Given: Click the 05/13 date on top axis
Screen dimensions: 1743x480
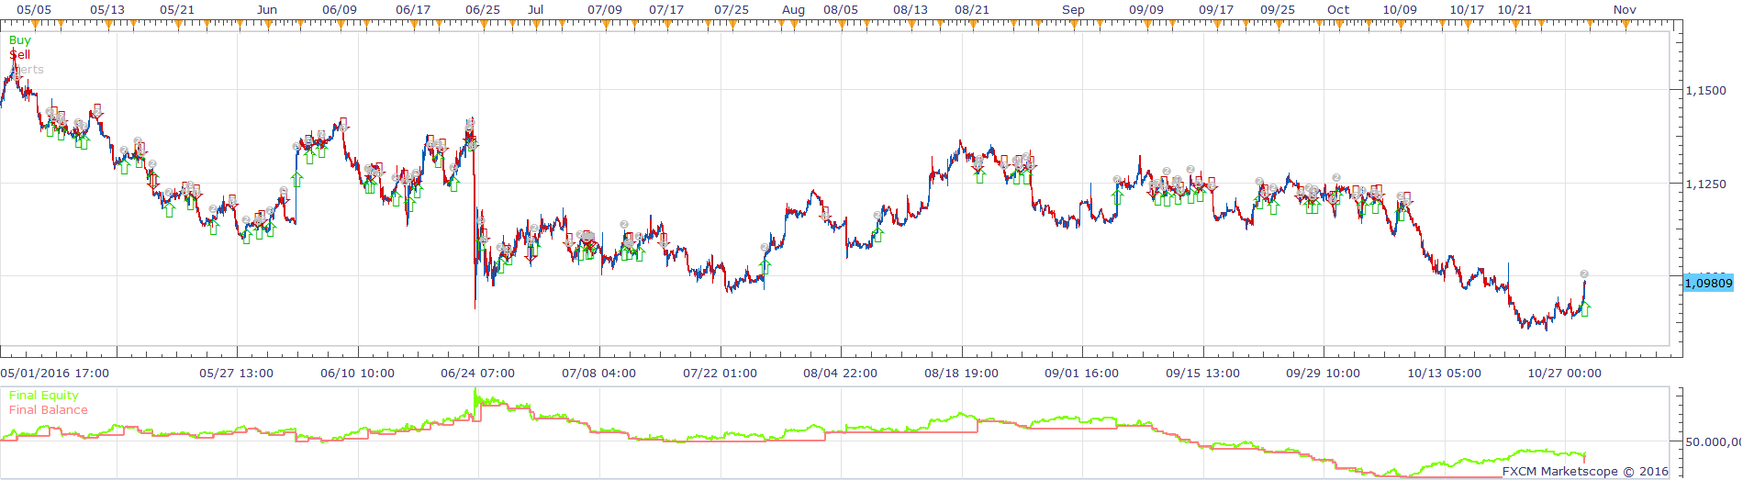Looking at the screenshot, I should pyautogui.click(x=107, y=10).
